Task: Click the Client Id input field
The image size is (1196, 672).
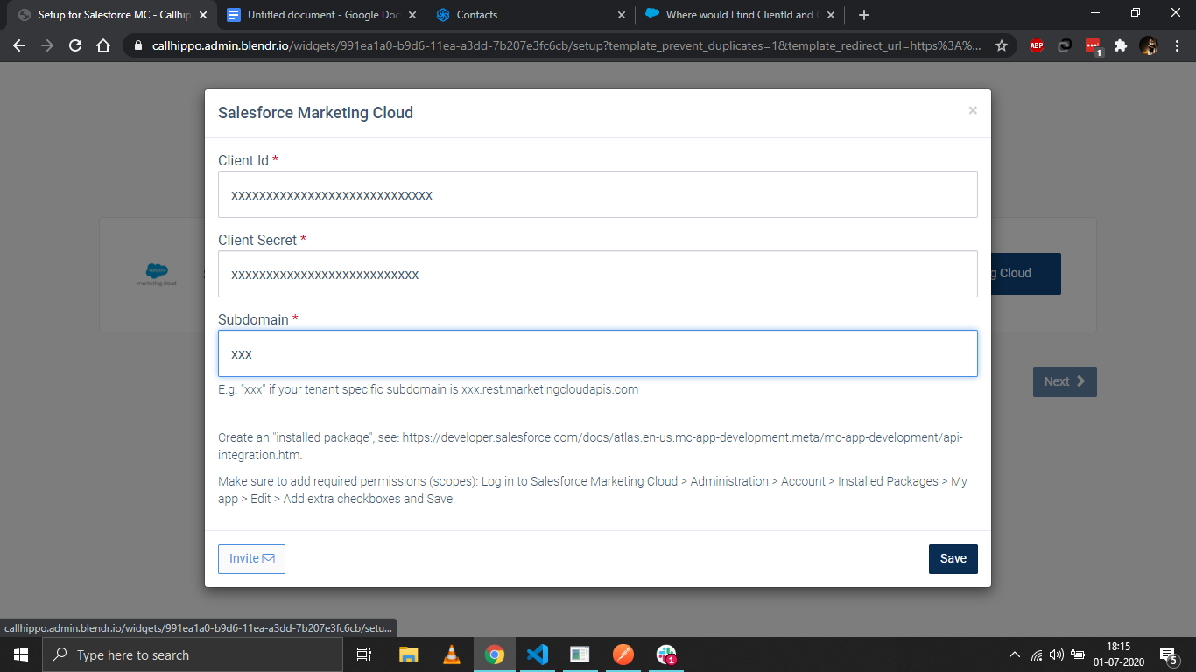Action: (x=598, y=194)
